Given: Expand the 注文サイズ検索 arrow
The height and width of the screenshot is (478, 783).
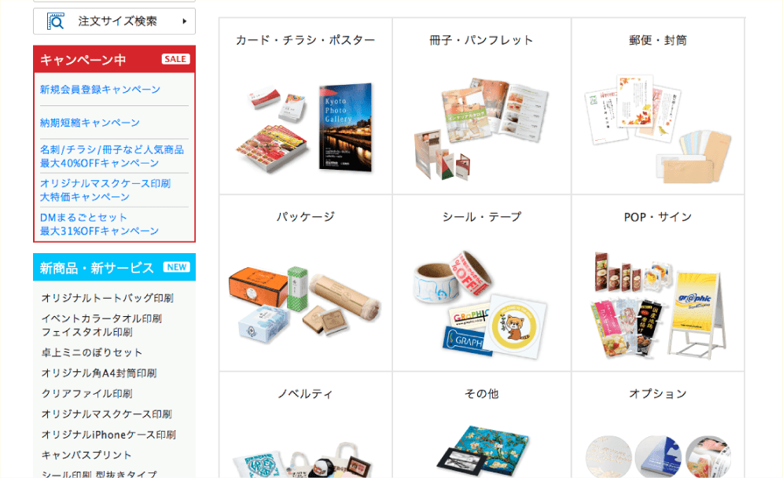Looking at the screenshot, I should (184, 21).
